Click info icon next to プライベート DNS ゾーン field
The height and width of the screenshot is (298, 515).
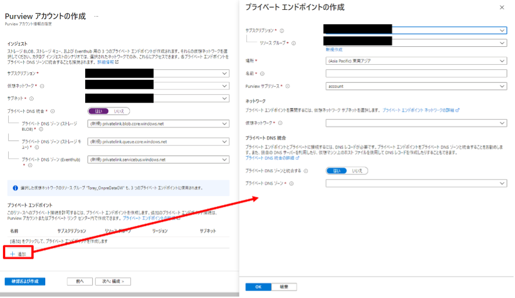291,184
